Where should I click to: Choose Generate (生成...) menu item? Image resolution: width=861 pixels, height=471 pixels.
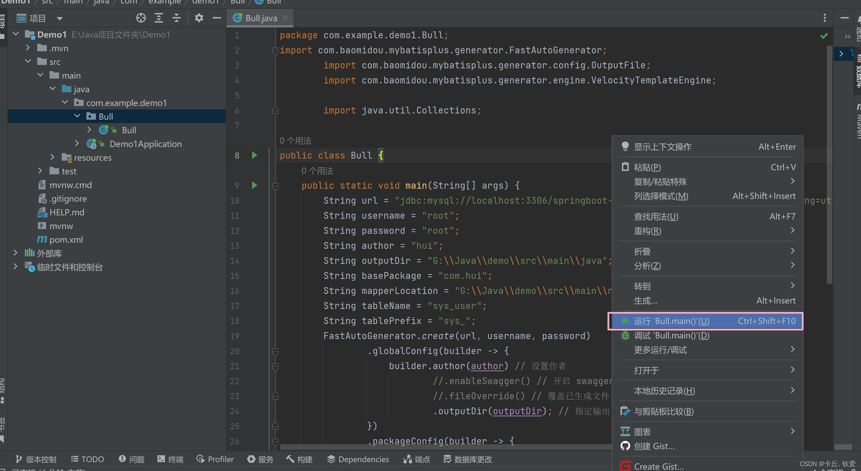[708, 301]
